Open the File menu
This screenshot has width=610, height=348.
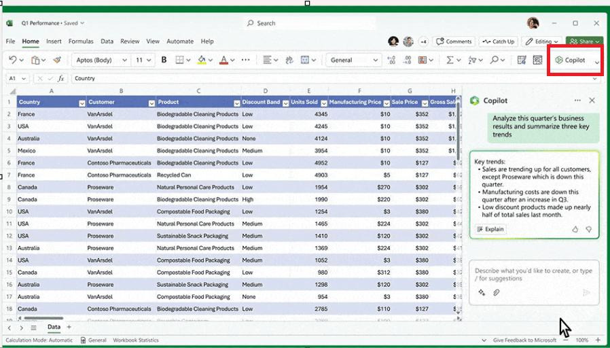point(10,41)
